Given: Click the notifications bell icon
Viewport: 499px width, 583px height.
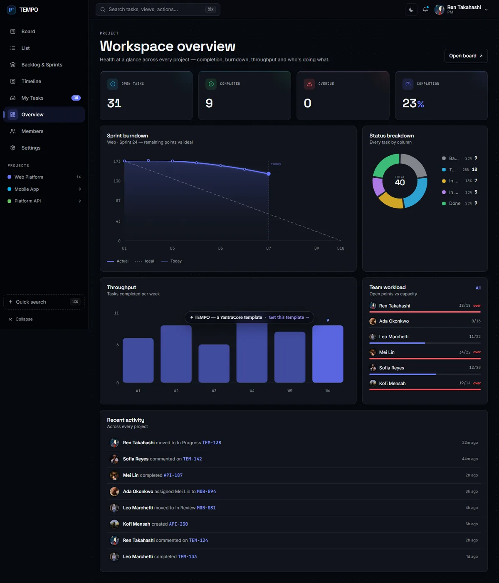Looking at the screenshot, I should click(425, 10).
